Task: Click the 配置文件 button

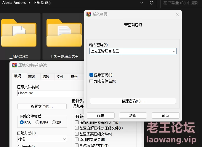Action: (42, 106)
